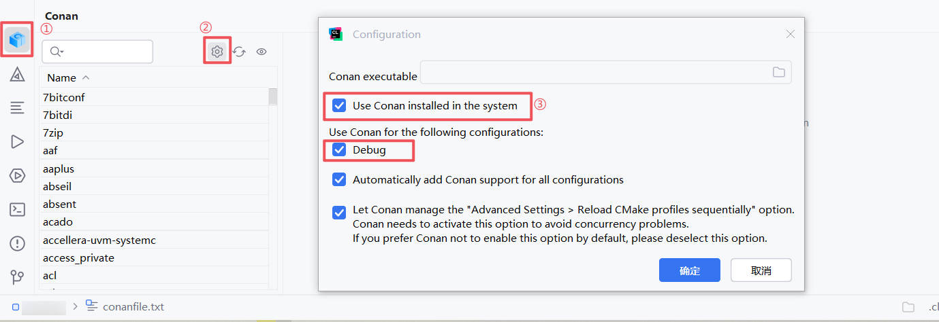
Task: Disable automatically add Conan support checkbox
Action: click(x=339, y=180)
